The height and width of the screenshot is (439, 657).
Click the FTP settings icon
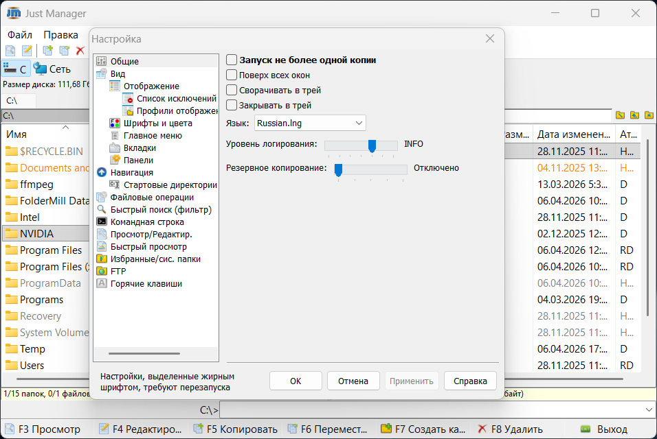102,271
